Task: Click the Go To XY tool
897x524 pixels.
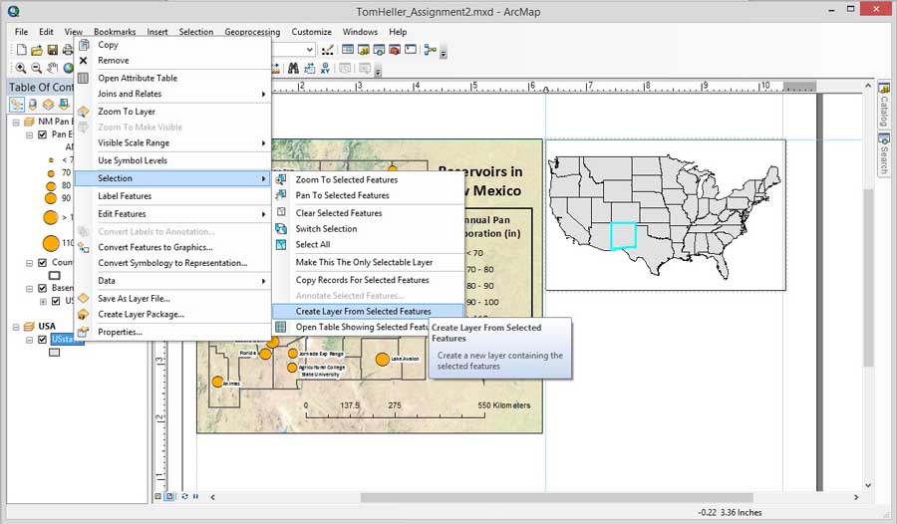Action: (x=325, y=68)
